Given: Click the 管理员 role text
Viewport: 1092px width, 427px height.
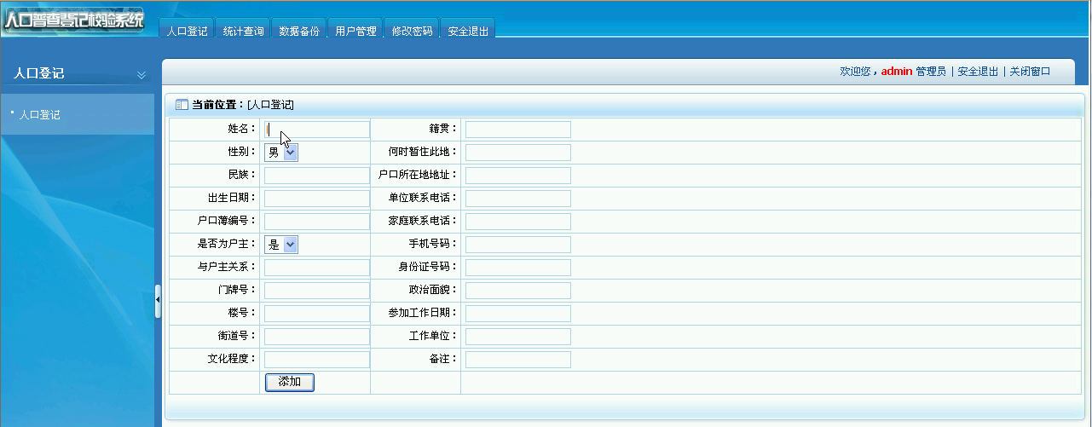Looking at the screenshot, I should (x=931, y=72).
